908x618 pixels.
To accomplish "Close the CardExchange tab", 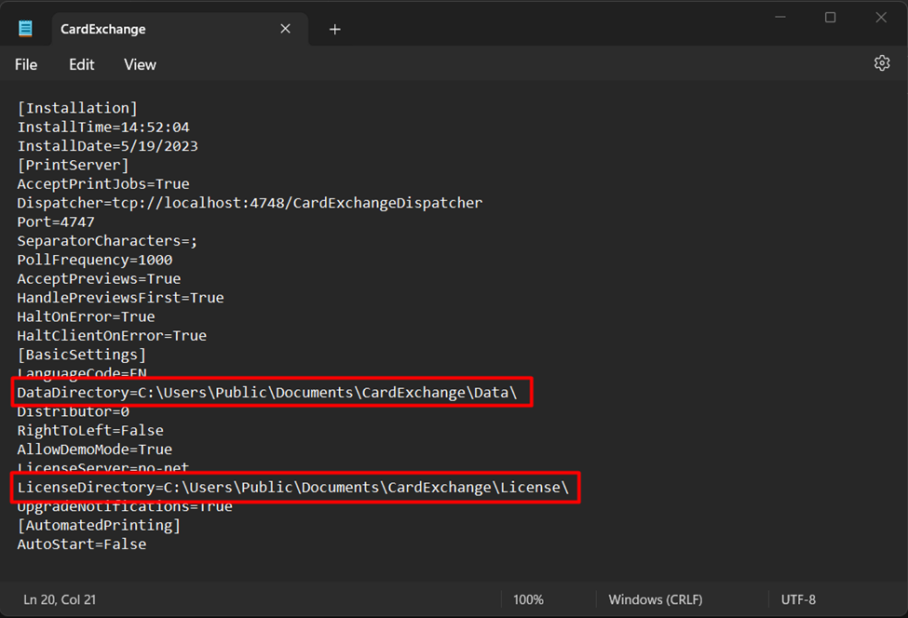I will 286,28.
